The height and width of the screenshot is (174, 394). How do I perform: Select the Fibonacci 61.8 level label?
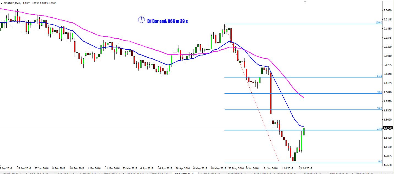379,76
